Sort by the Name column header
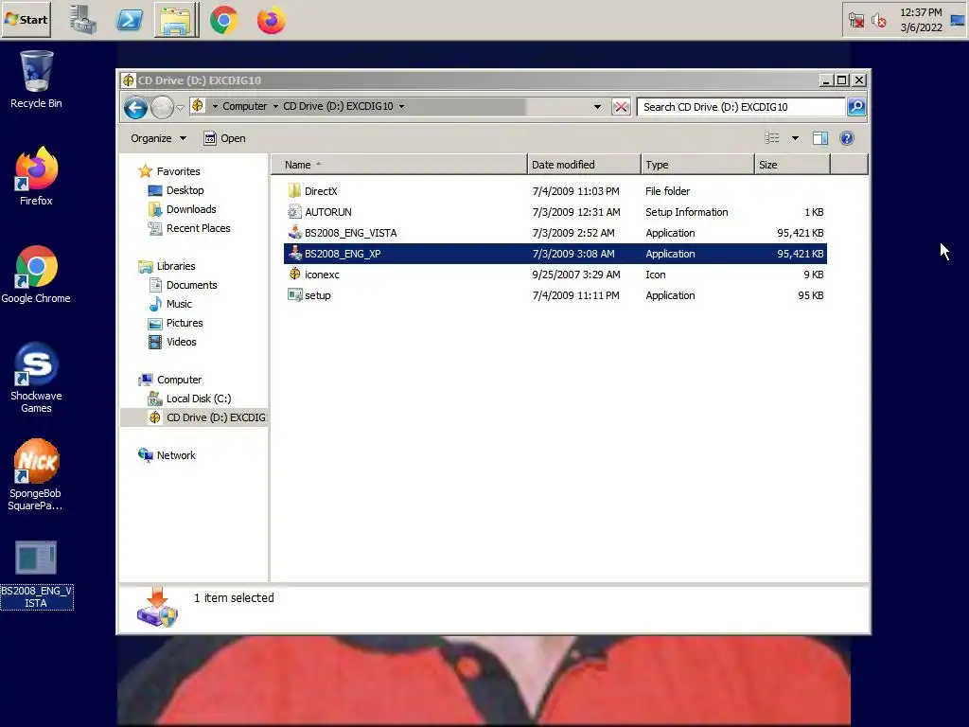Image resolution: width=969 pixels, height=727 pixels. point(399,165)
